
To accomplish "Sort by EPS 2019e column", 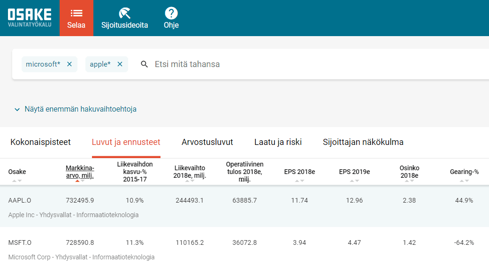I will pos(354,172).
